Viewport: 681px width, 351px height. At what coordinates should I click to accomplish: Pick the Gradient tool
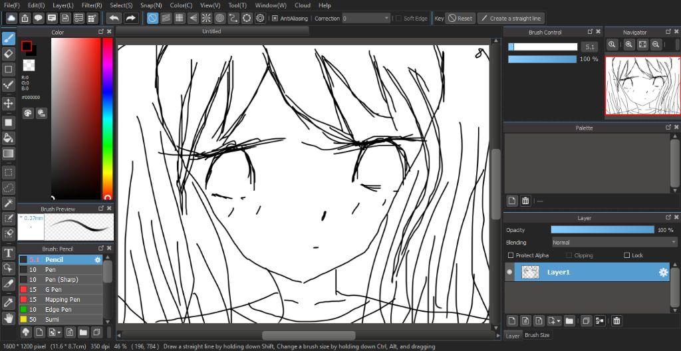(x=8, y=154)
